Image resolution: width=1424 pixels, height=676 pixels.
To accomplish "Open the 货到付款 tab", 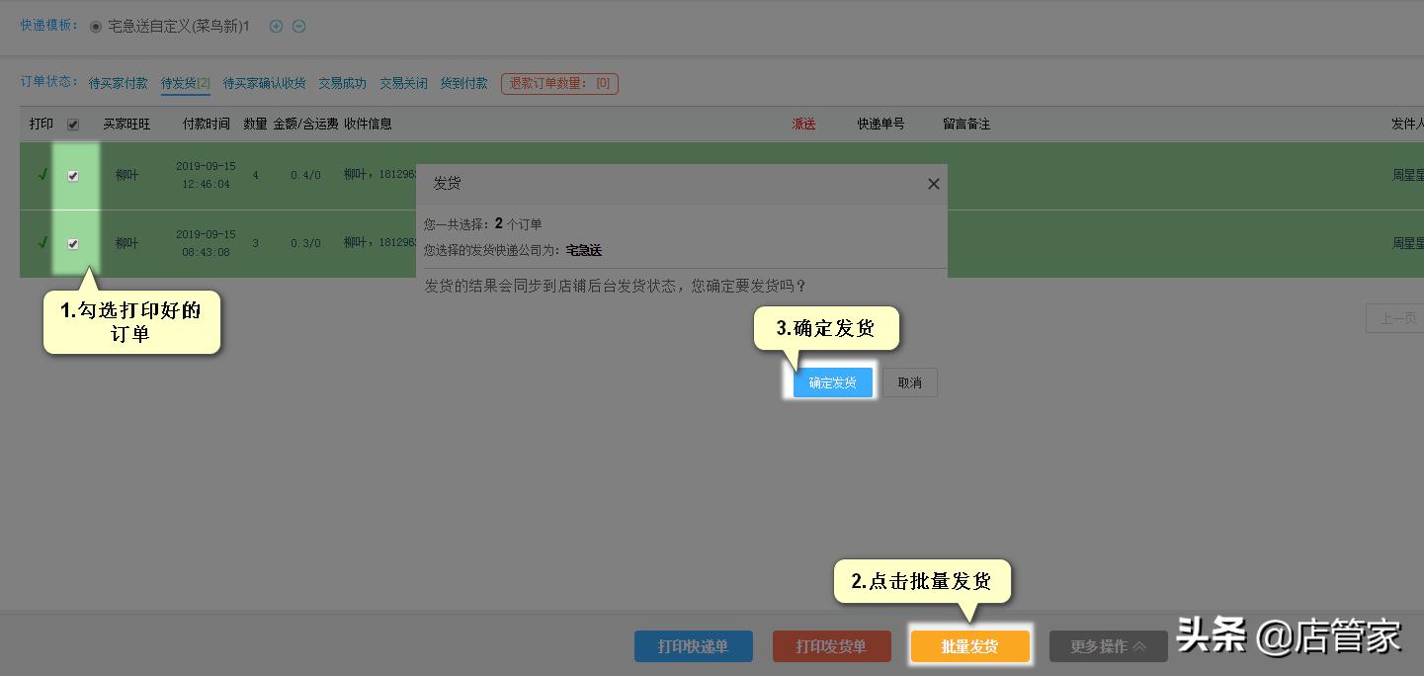I will point(464,83).
